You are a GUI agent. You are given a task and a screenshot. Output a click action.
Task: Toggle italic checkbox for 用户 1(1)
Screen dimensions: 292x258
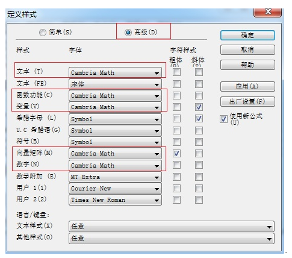tap(199, 189)
